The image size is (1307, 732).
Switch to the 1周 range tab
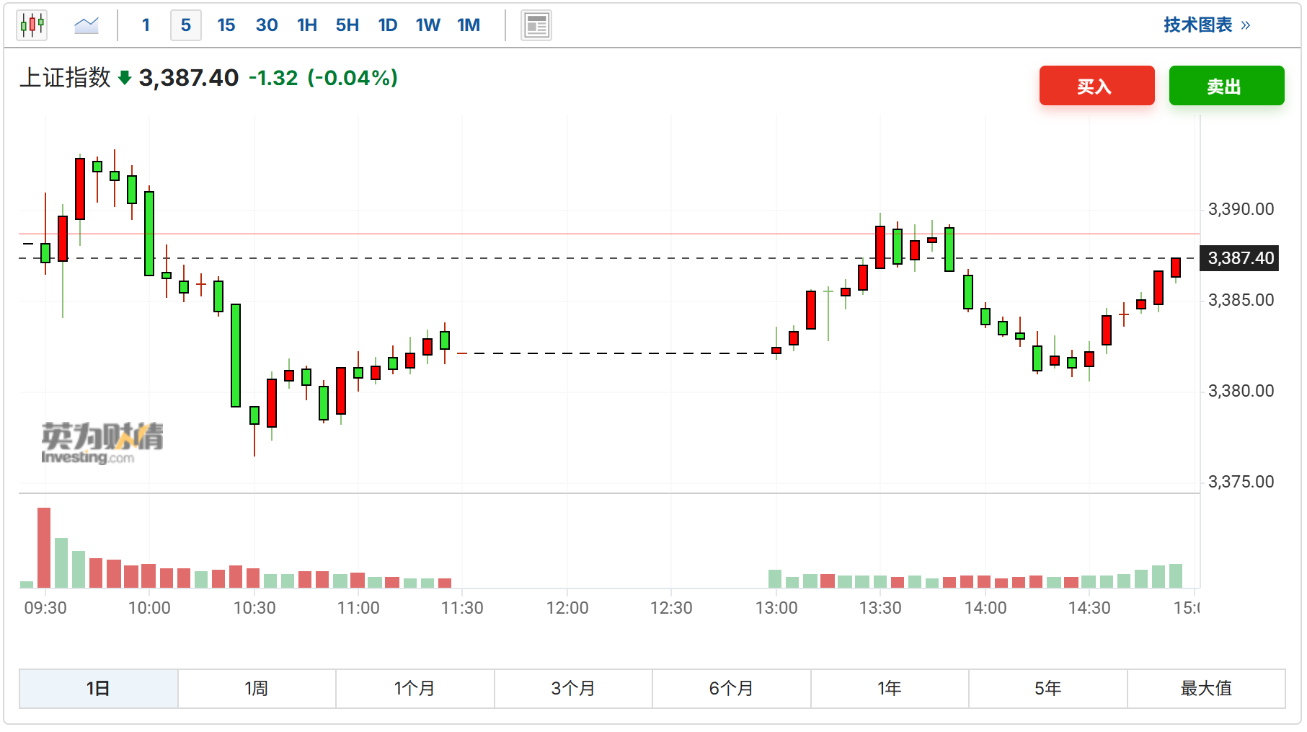click(257, 689)
